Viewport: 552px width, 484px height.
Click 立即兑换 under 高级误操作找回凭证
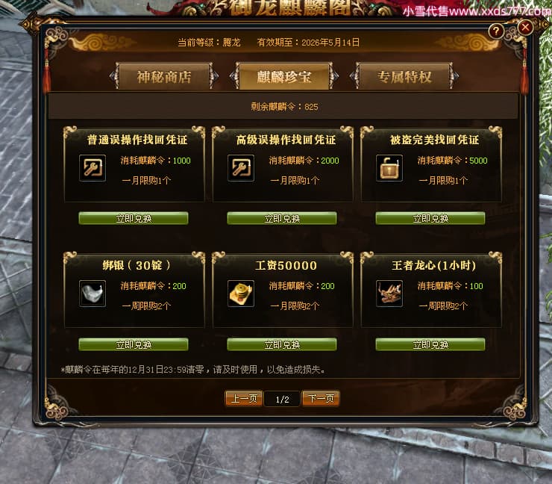coord(282,219)
